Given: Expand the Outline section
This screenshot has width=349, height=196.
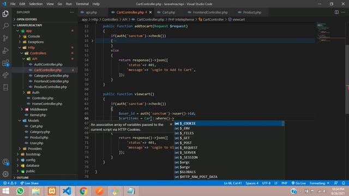Looking at the screenshot, I should 45,177.
